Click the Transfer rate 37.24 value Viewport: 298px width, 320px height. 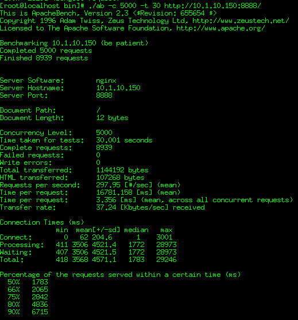[106, 207]
